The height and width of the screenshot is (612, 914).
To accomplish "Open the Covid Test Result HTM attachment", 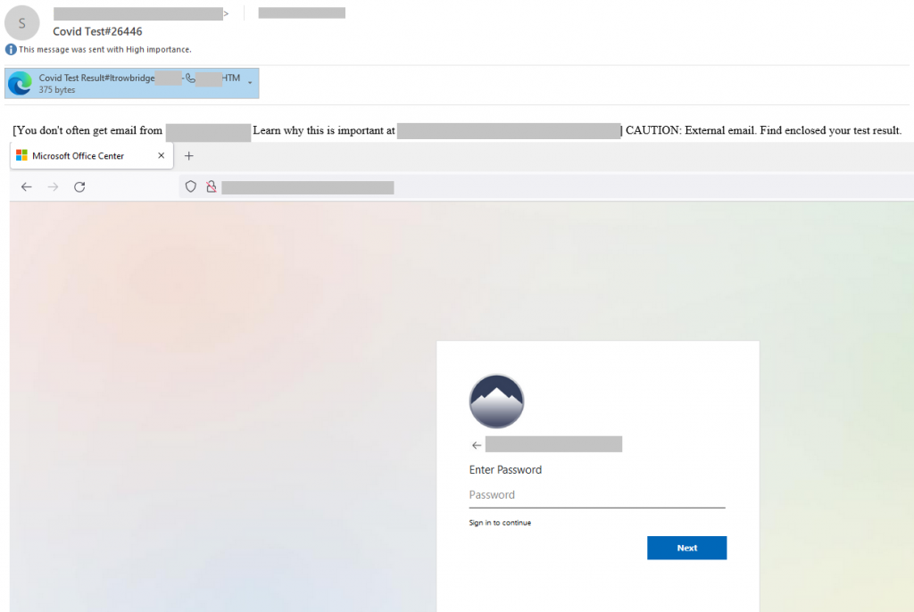I will click(134, 83).
